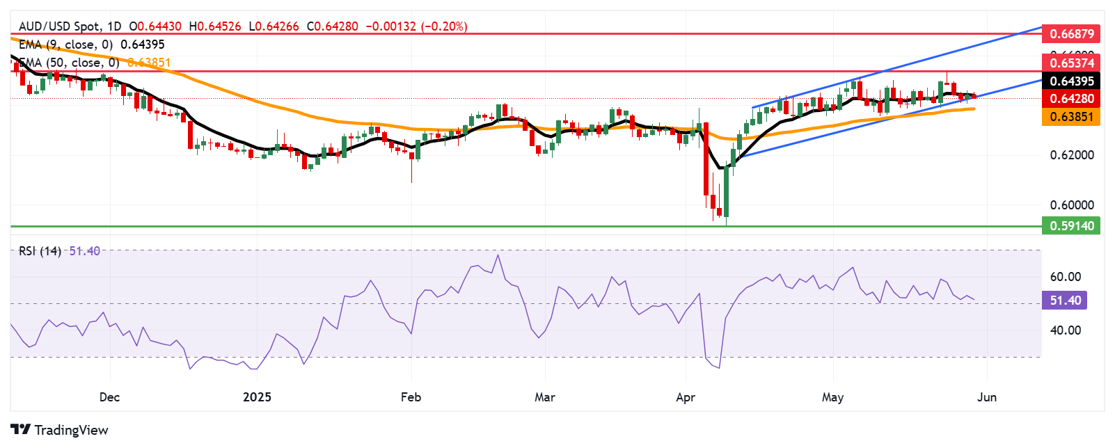Click the orange 0.63851 EMA price label
This screenshot has height=448, width=1115.
coord(1071,117)
